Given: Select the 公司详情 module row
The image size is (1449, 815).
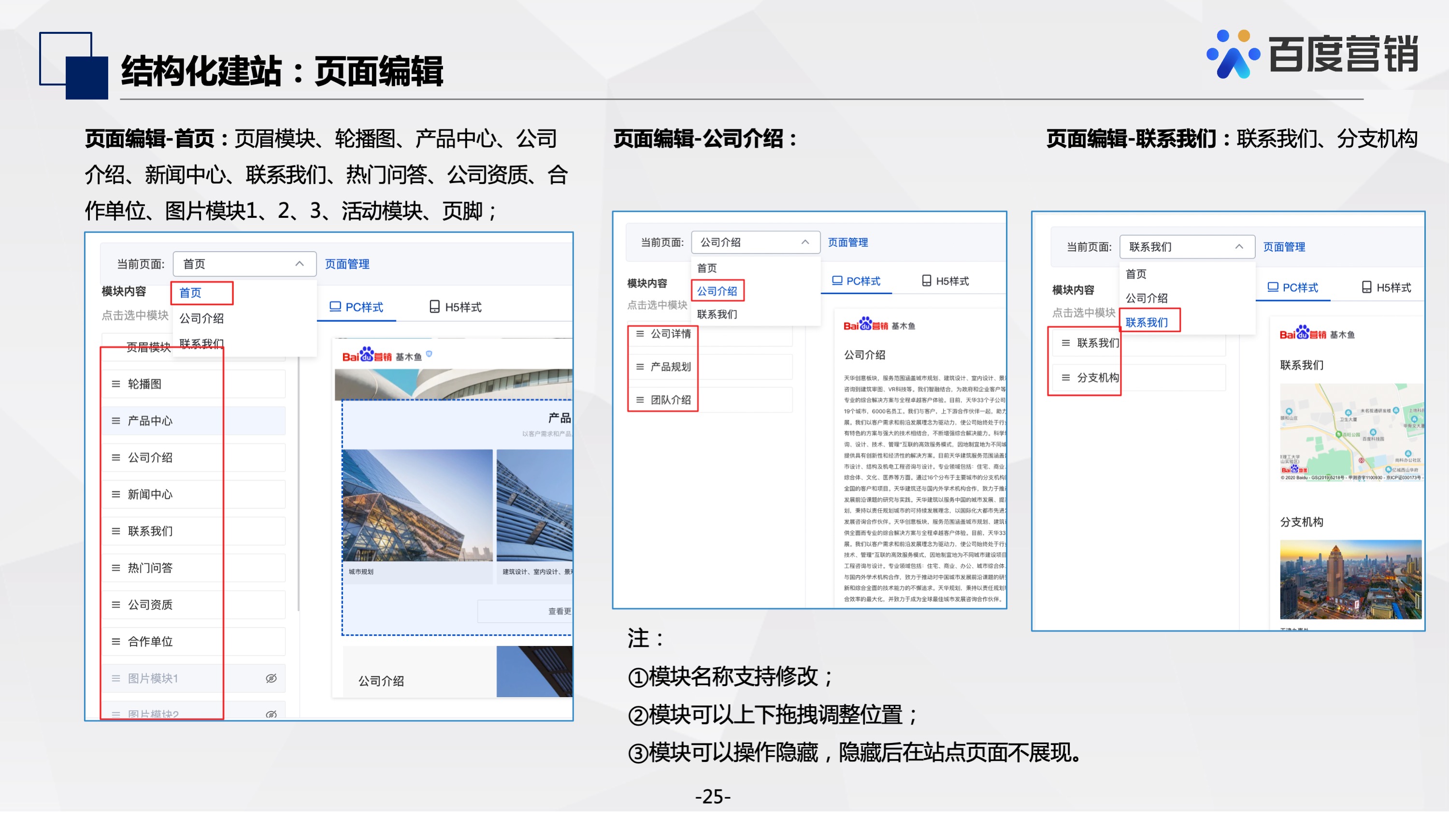Looking at the screenshot, I should coord(710,334).
